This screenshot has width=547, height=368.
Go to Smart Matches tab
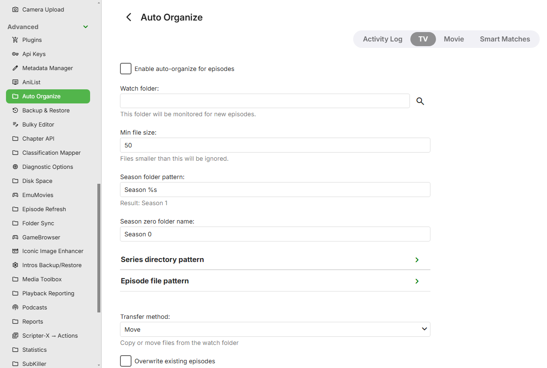click(505, 39)
